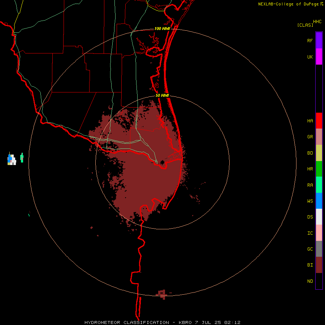Click the BI echo patch on the southern 100 NMI ring
Viewport: 325px width, 325px height.
click(x=162, y=295)
